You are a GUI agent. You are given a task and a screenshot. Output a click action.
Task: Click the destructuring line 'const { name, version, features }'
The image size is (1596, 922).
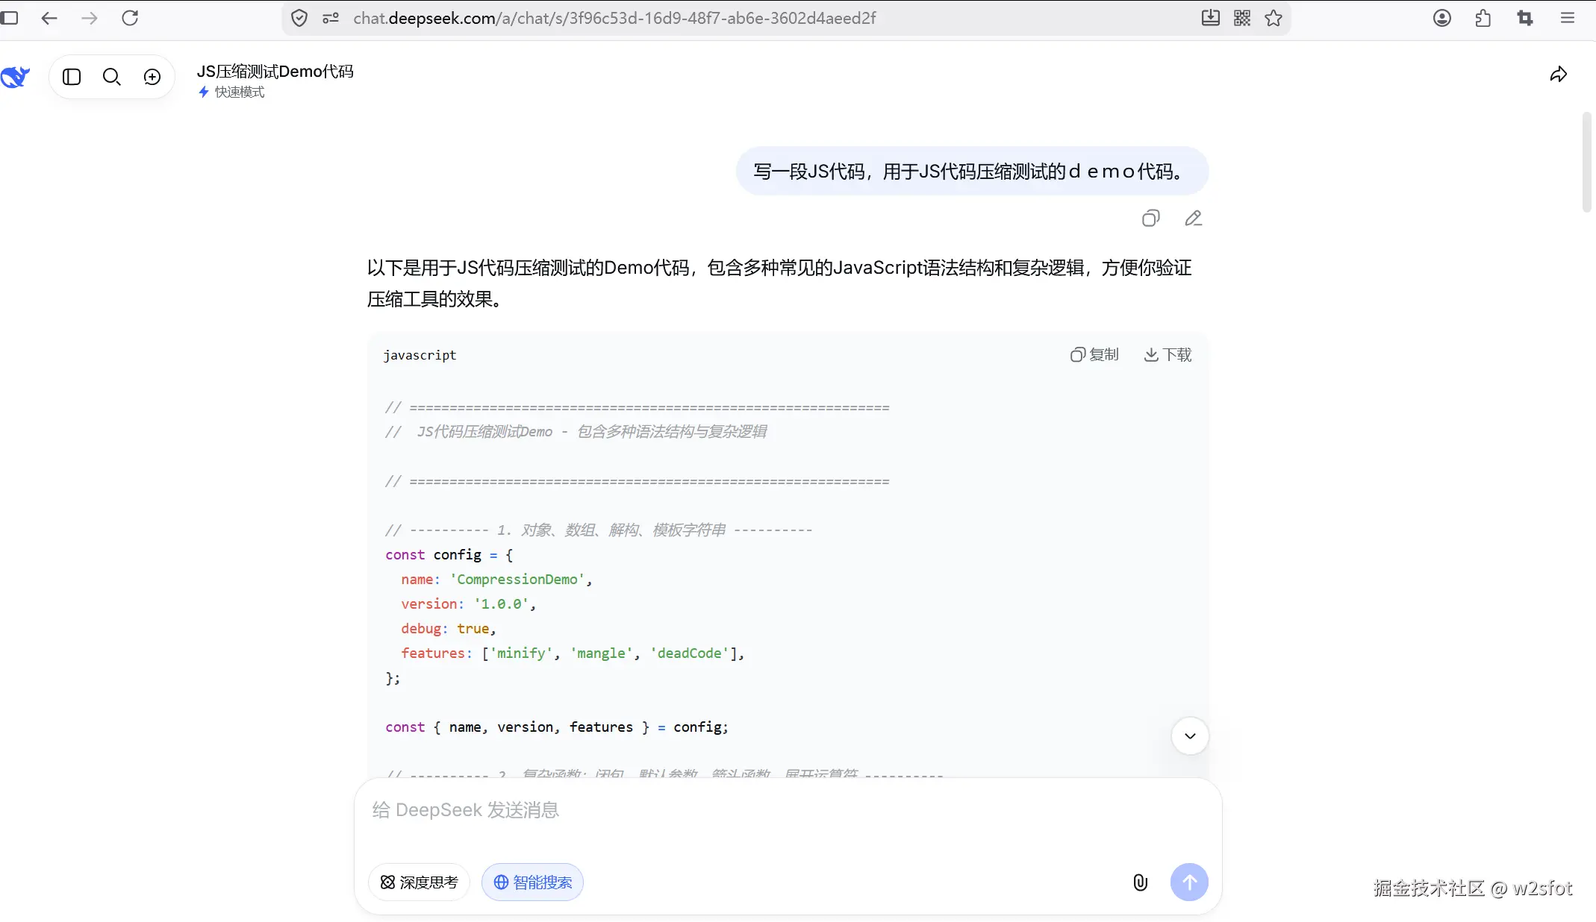click(557, 727)
